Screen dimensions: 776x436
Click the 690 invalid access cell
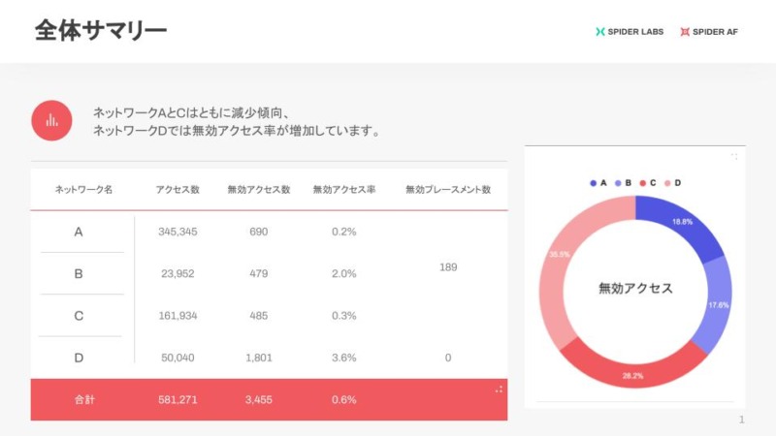(259, 232)
